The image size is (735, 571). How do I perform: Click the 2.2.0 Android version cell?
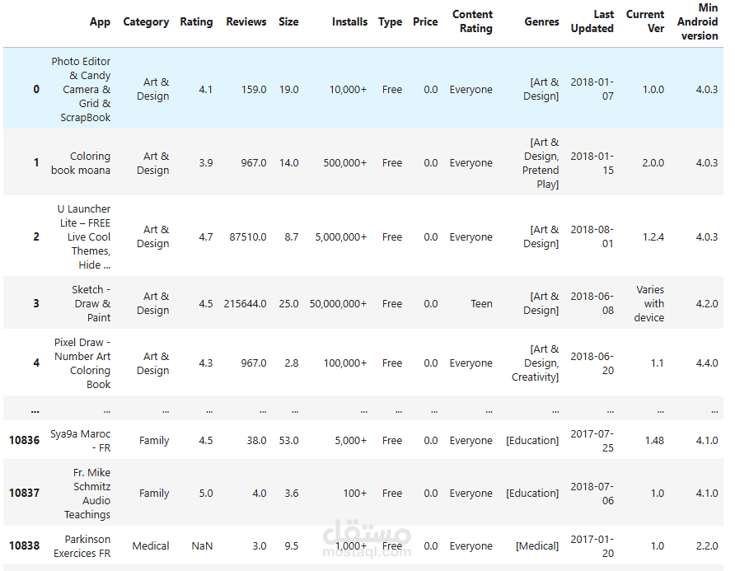click(x=707, y=545)
